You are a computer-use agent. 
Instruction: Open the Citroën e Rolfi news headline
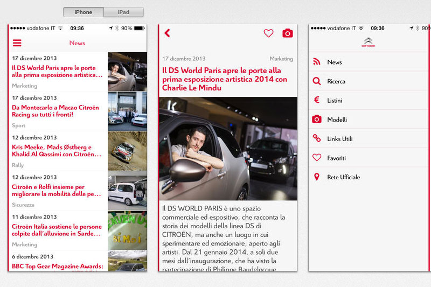coord(56,190)
